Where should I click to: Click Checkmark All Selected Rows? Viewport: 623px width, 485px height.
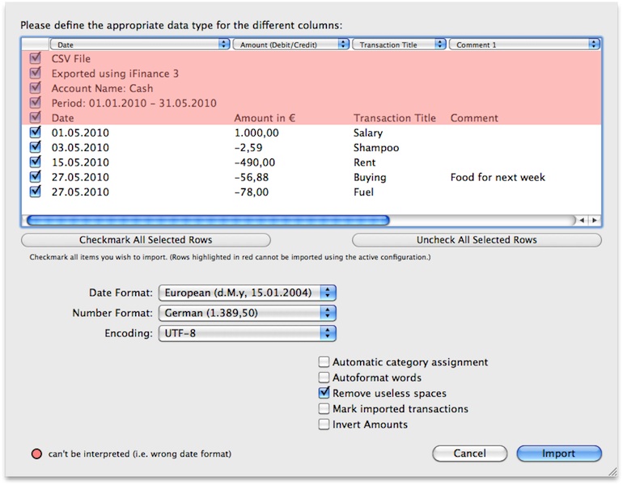coord(146,240)
